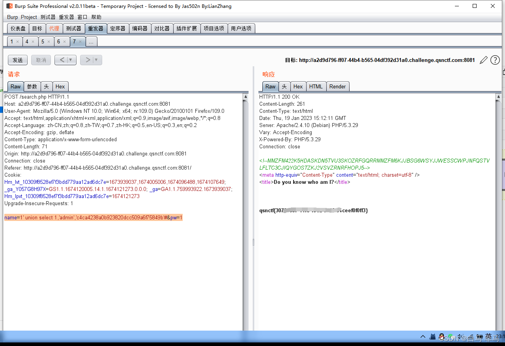Select response Raw view tab
This screenshot has width=505, height=346.
pyautogui.click(x=271, y=86)
